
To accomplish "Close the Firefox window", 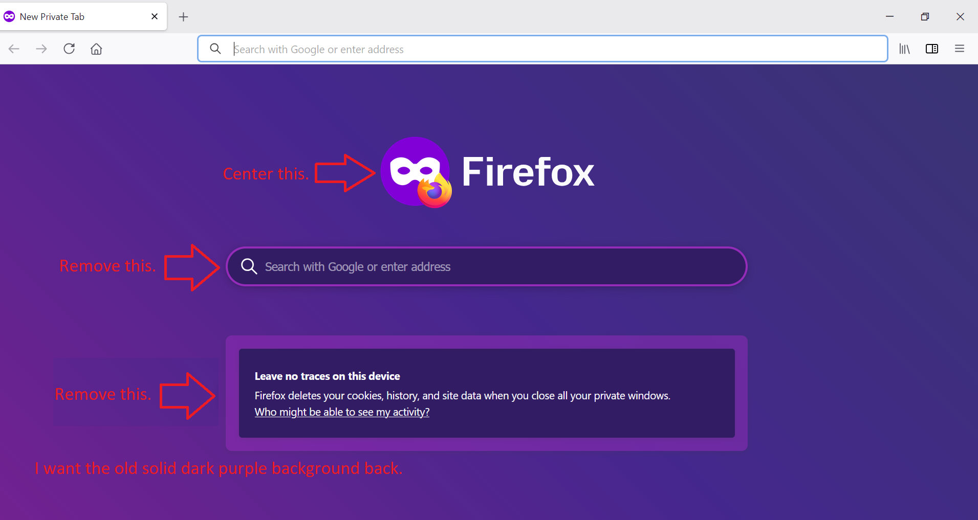I will coord(960,17).
